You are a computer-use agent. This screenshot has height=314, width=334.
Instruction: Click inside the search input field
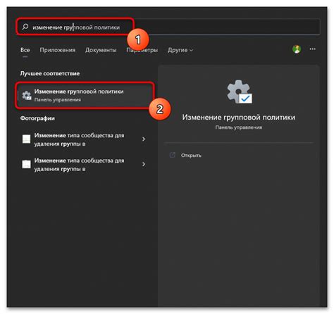[x=168, y=27]
